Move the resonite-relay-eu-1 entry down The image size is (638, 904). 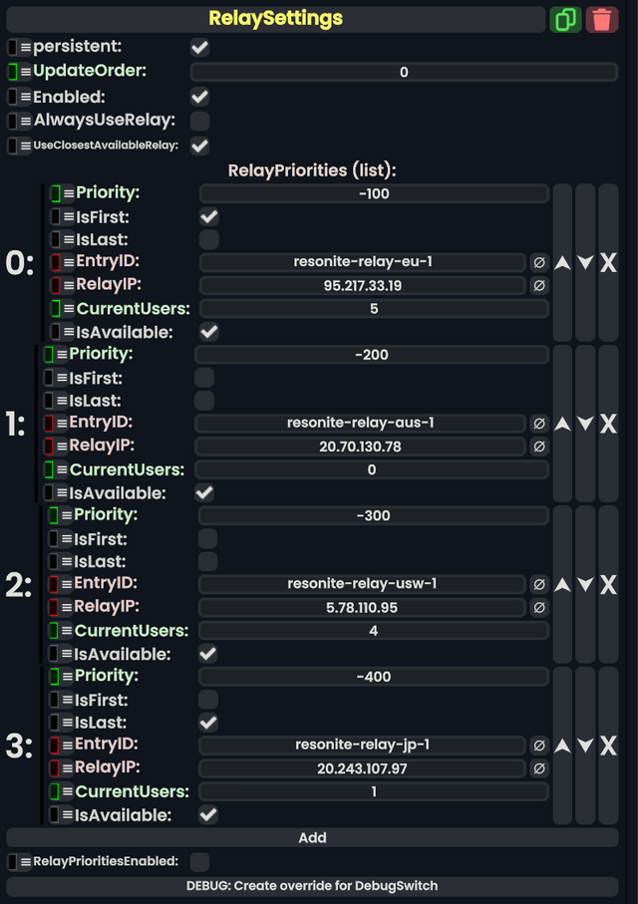586,262
